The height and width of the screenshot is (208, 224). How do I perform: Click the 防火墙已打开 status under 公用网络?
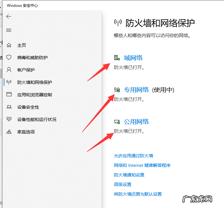[x=129, y=131]
